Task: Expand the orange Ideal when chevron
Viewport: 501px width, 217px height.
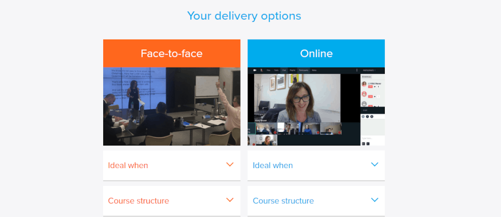Action: click(x=230, y=164)
